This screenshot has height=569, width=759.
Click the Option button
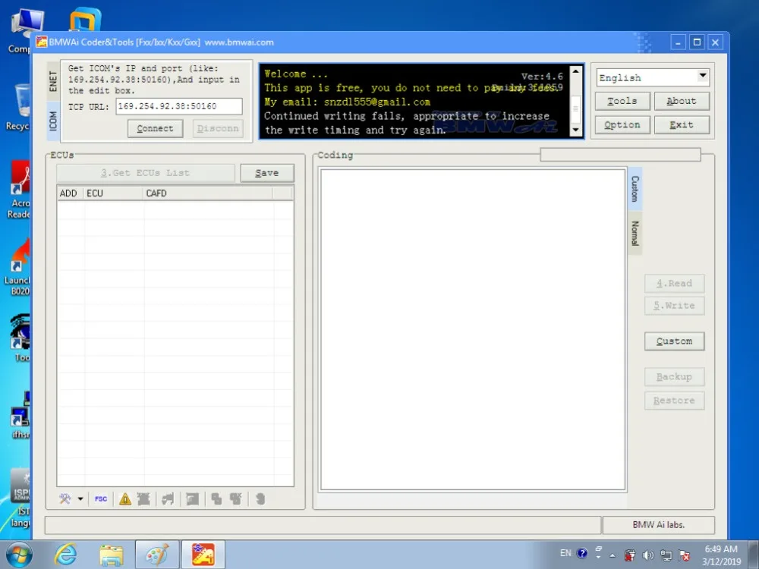[622, 125]
